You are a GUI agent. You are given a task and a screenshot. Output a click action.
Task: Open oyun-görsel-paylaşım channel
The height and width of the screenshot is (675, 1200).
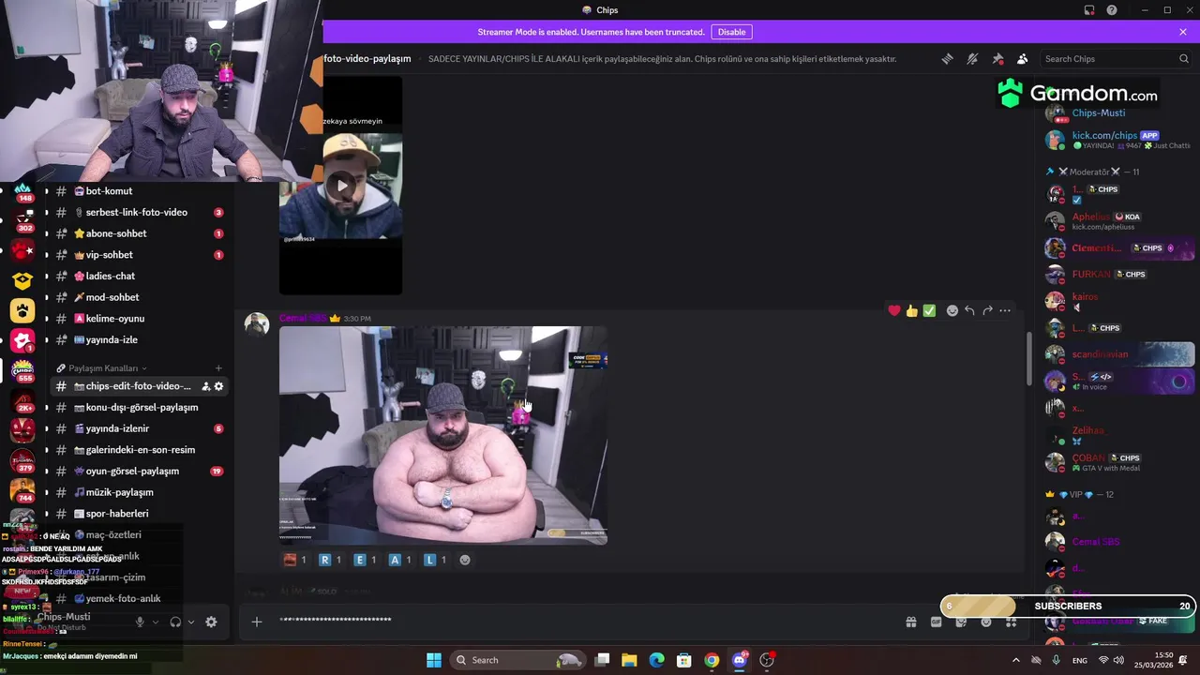[x=139, y=472]
